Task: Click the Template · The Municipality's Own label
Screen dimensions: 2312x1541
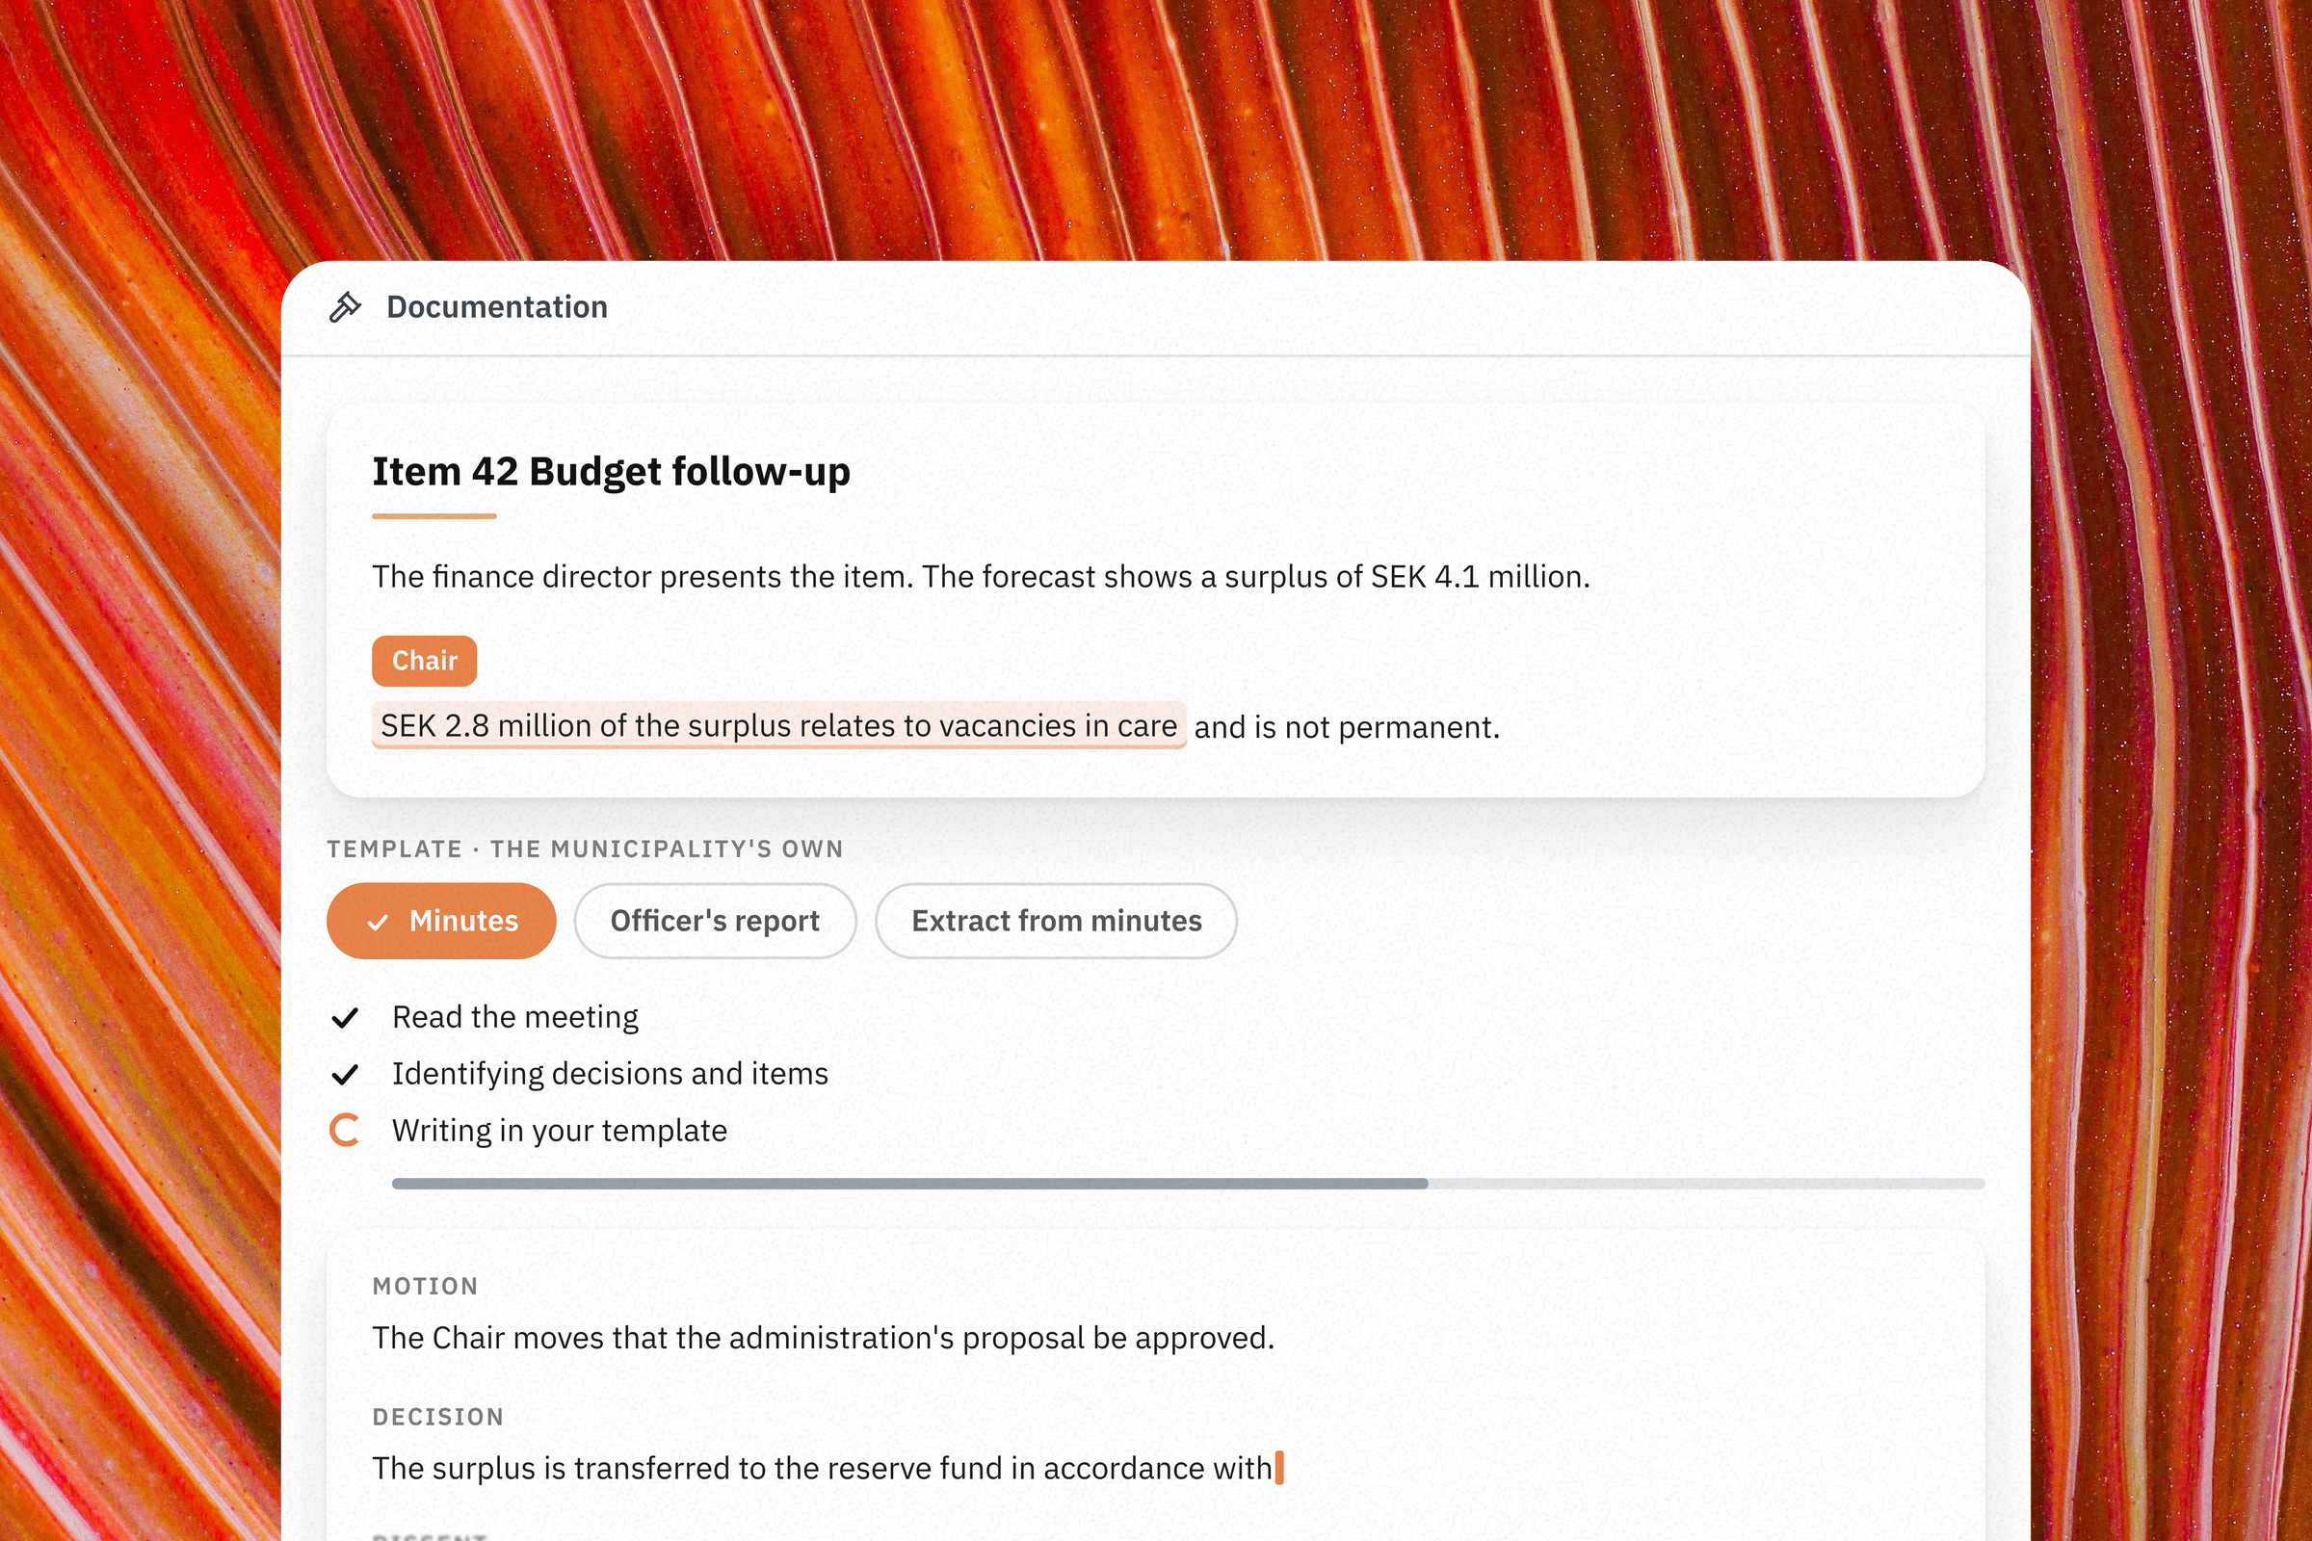Action: pyautogui.click(x=585, y=849)
